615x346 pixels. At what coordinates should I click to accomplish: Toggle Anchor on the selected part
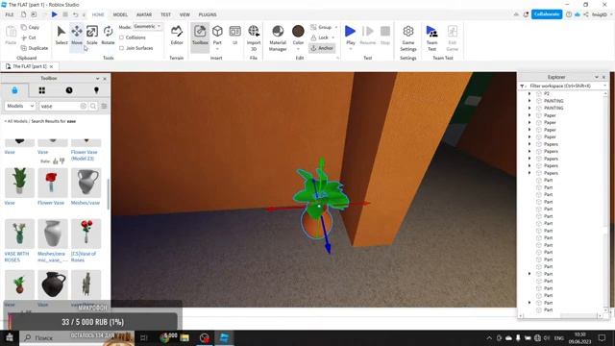(322, 48)
